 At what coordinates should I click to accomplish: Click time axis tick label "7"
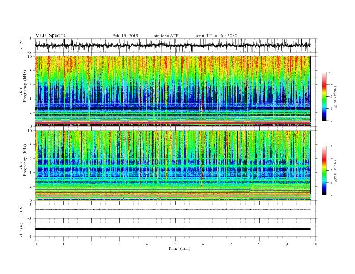coord(231,244)
